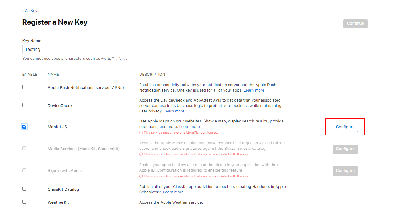This screenshot has height=224, width=404.
Task: Click MapKit JS warning icon
Action: coord(141,133)
